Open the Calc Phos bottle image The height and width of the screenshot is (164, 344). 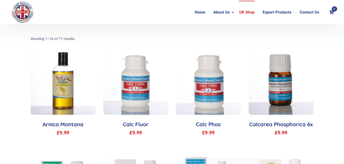(x=208, y=82)
